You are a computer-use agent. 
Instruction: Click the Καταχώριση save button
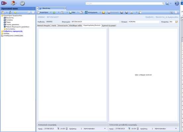coord(91,12)
